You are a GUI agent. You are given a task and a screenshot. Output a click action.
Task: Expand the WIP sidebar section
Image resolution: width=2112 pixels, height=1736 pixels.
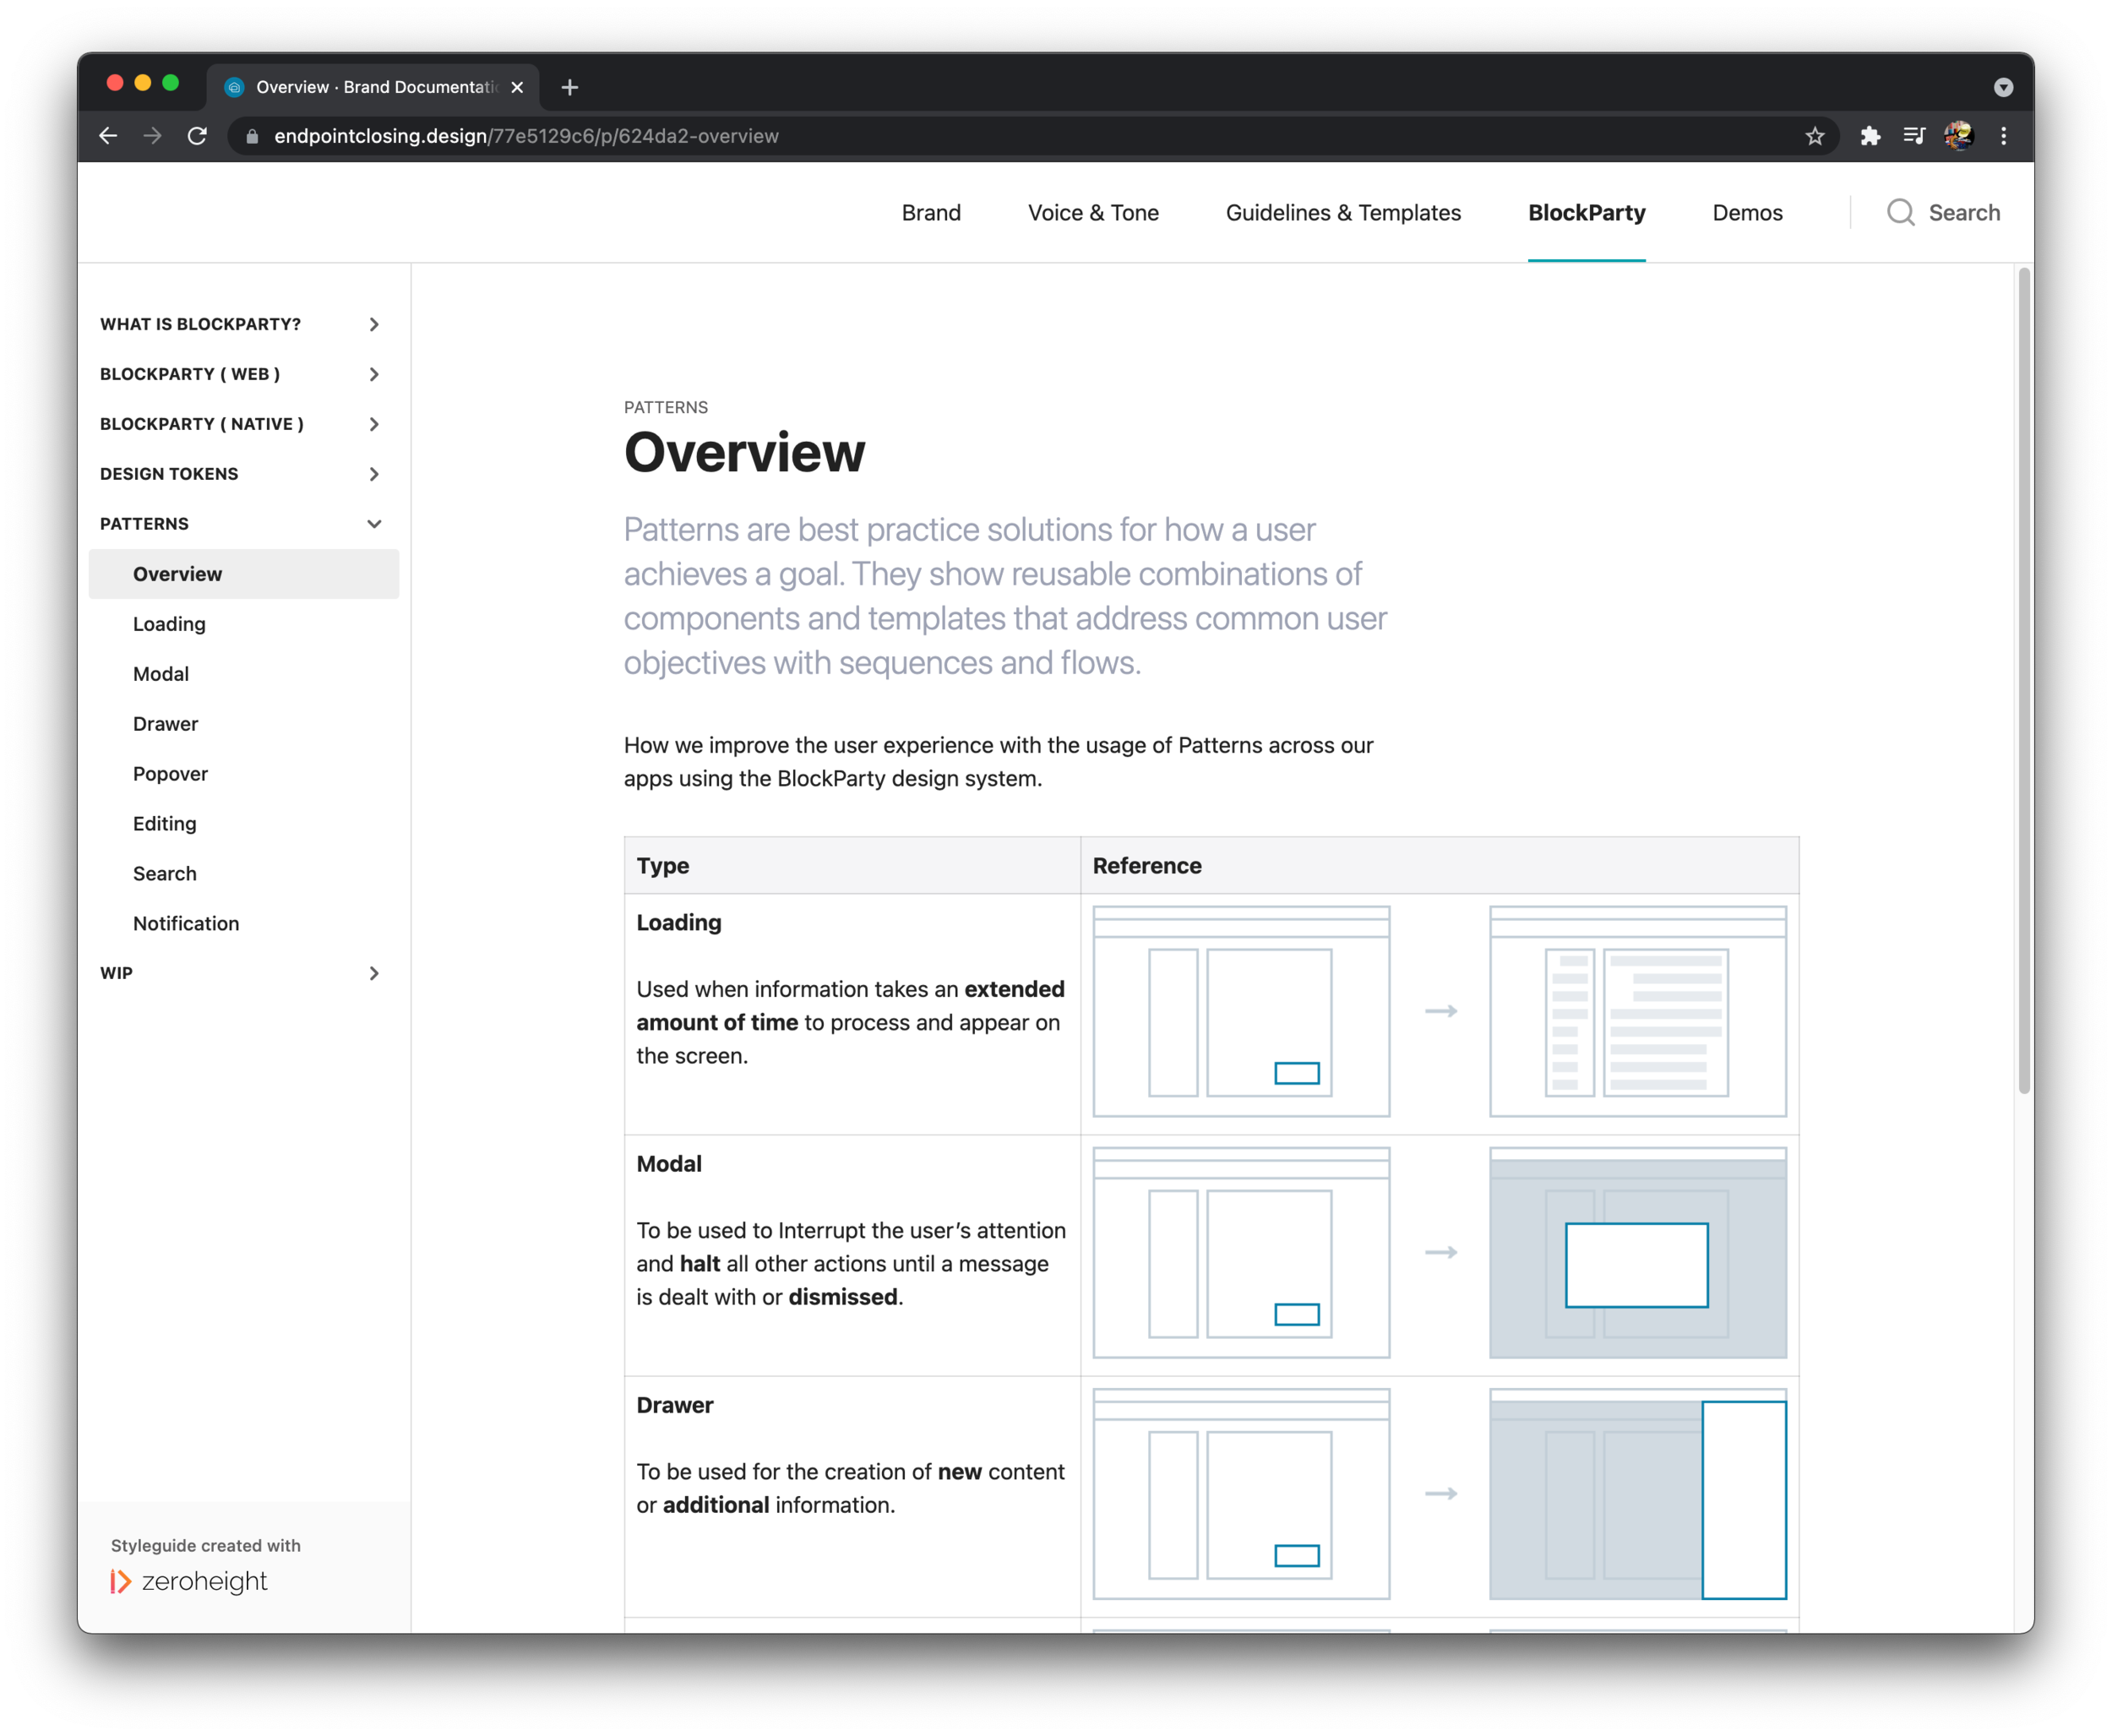[x=374, y=973]
